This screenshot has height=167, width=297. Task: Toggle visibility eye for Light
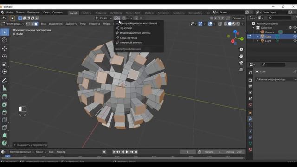pyautogui.click(x=295, y=41)
